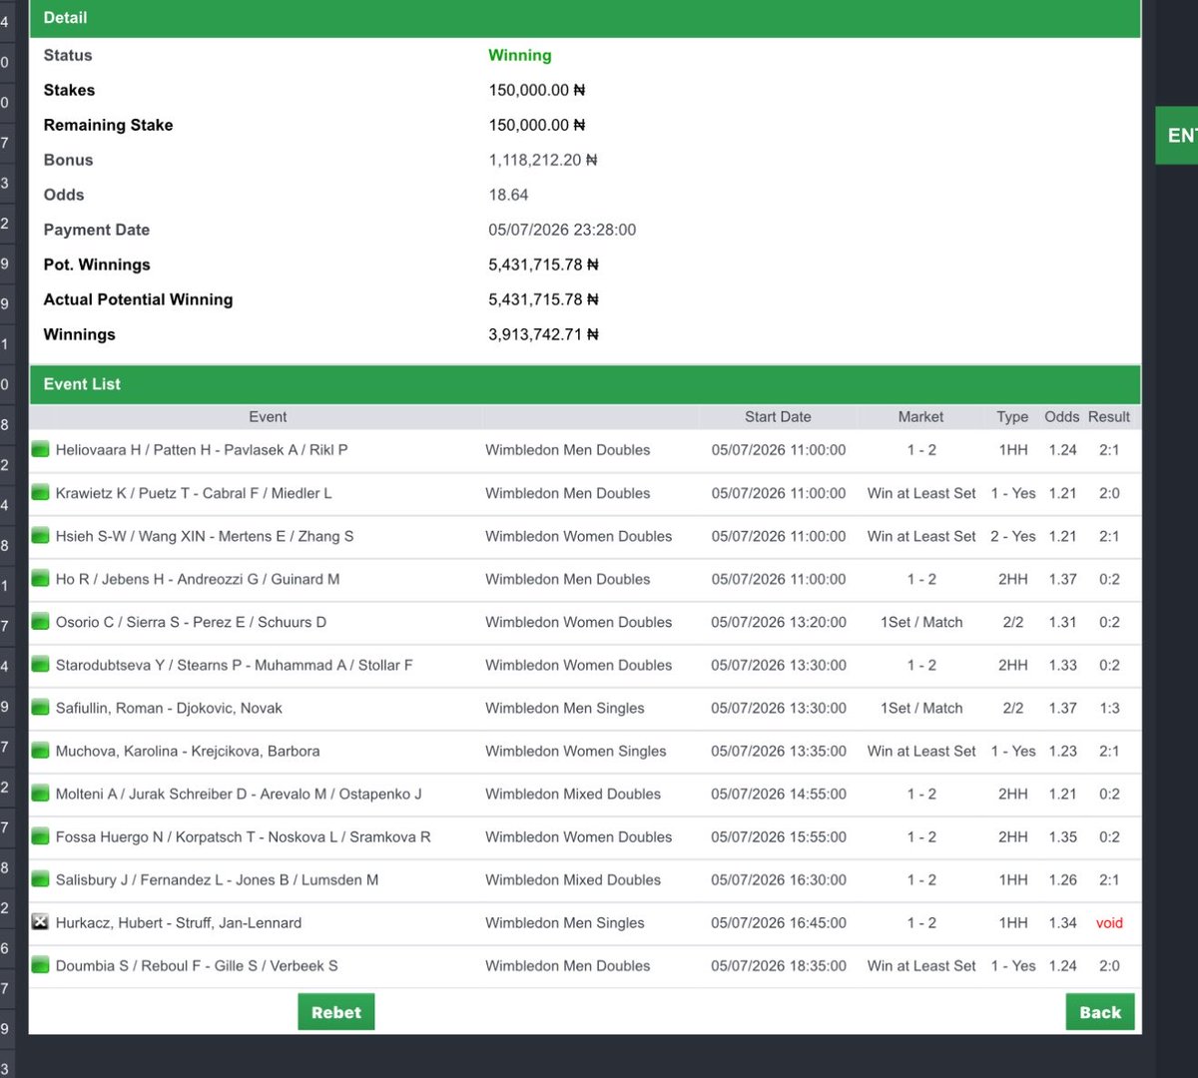Screen dimensions: 1198x1078
Task: Click the green button at the right window edge
Action: 1177,135
